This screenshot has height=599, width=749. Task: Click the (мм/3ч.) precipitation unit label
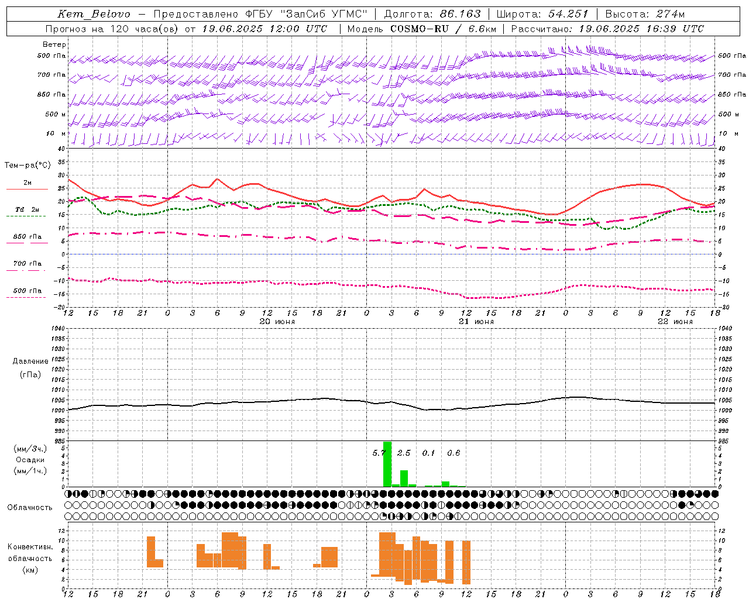click(30, 449)
